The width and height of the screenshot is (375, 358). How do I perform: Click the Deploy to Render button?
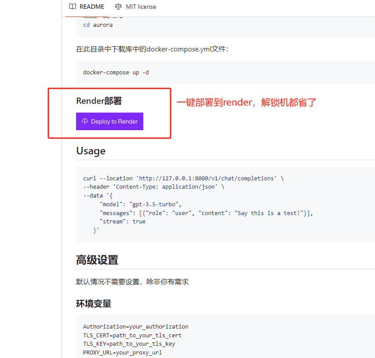109,121
